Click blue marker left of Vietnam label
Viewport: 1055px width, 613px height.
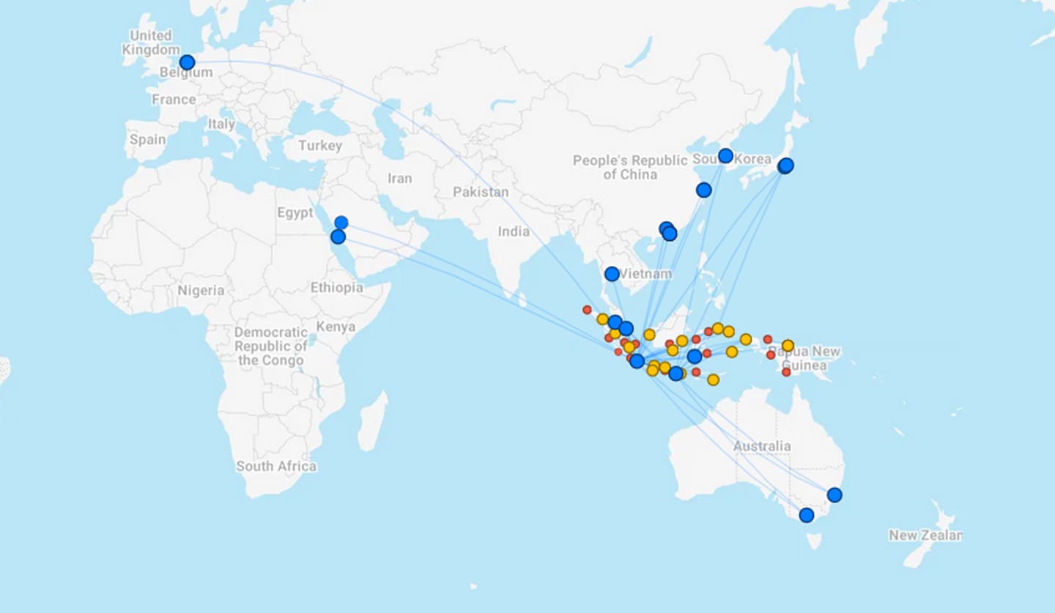coord(612,274)
